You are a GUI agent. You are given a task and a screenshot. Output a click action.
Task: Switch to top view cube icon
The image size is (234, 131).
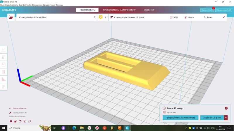point(20,121)
